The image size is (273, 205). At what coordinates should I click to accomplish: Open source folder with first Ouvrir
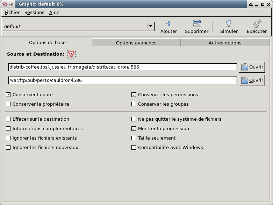pyautogui.click(x=252, y=67)
